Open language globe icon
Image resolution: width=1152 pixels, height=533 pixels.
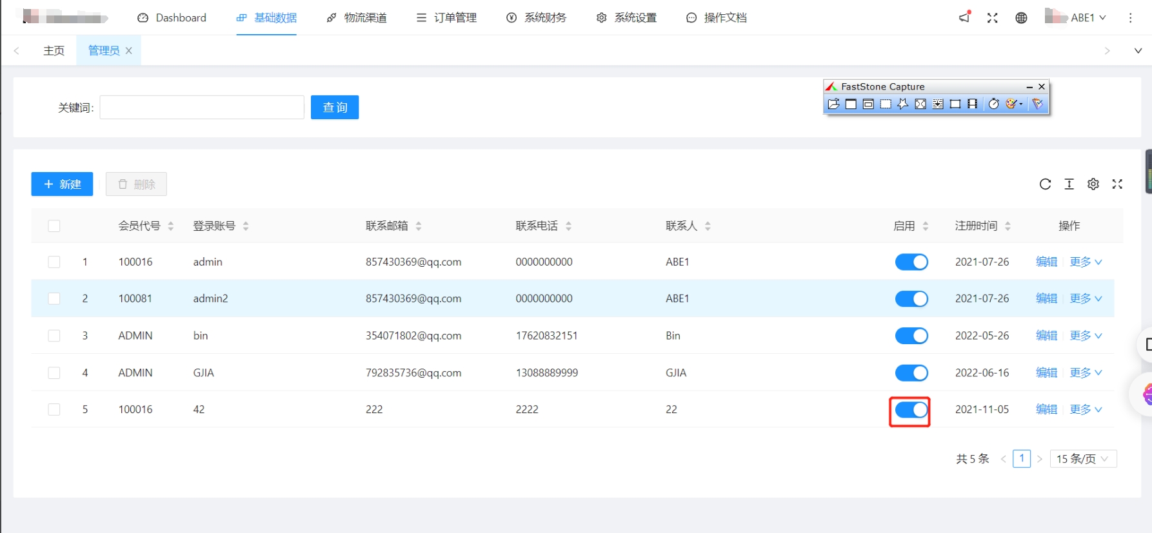[1021, 18]
